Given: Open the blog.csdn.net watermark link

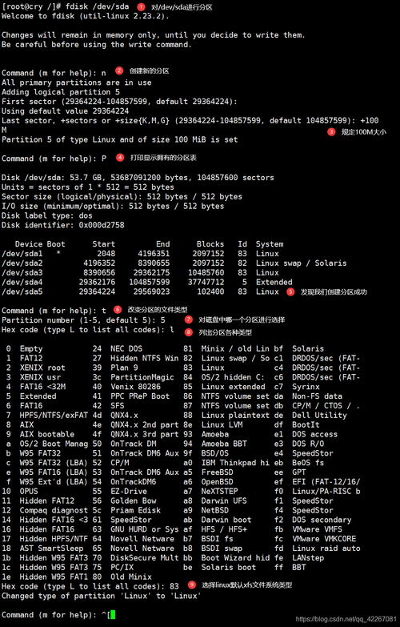Looking at the screenshot, I should click(346, 619).
